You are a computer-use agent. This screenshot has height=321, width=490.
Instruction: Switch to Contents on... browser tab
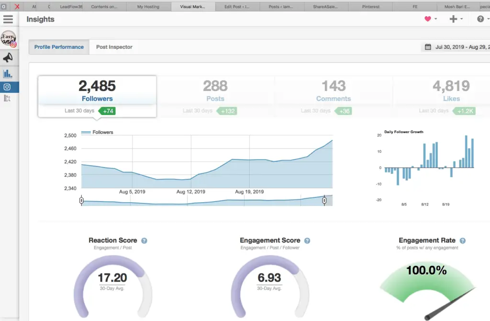pos(104,7)
